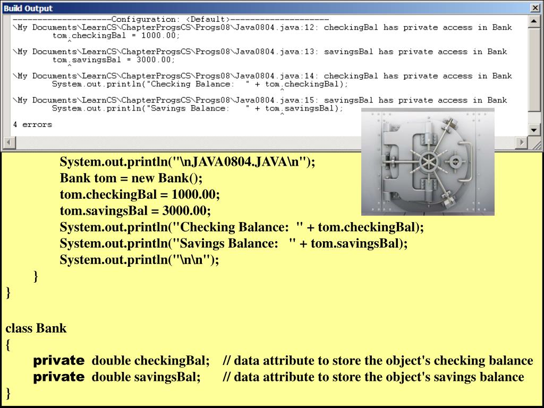Click the savings balance comment text
Viewport: 544px width, 408px height.
click(373, 377)
